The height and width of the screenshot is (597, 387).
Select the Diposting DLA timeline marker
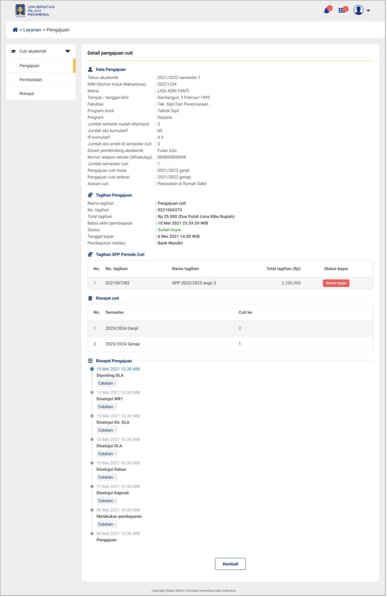pos(92,369)
